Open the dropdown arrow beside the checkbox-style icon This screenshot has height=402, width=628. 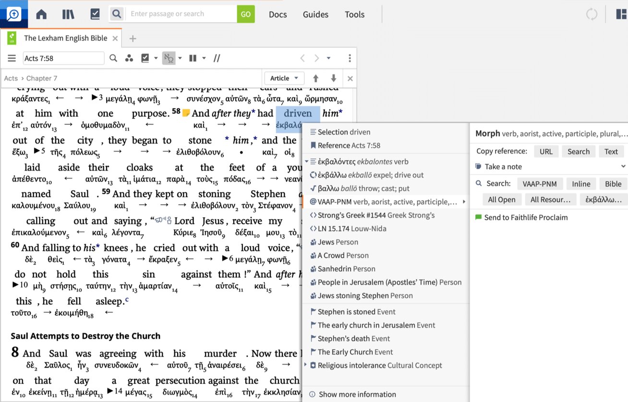[x=156, y=59]
